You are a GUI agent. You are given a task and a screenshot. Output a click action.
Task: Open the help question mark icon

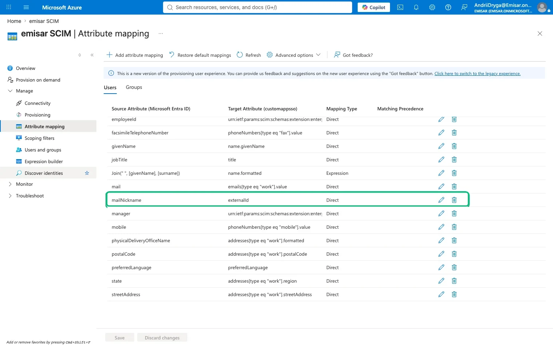448,7
